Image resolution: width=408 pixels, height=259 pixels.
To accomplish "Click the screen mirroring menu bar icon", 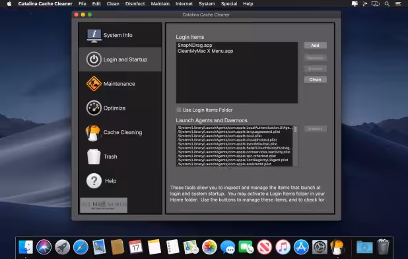I will [375, 4].
